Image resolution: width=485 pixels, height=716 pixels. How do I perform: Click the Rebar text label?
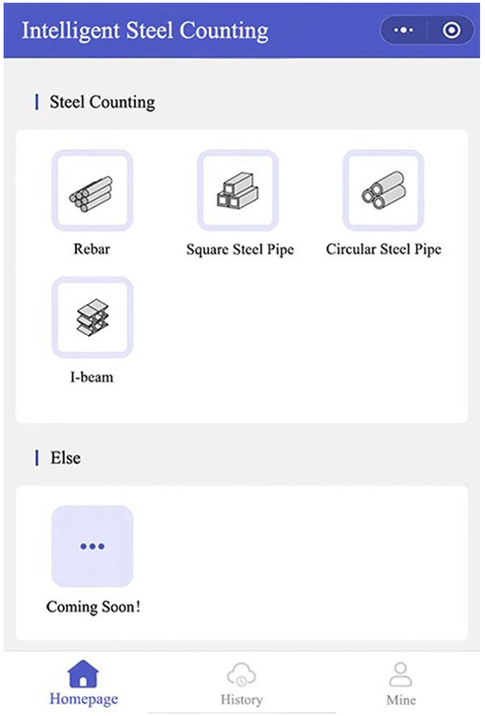tap(92, 249)
